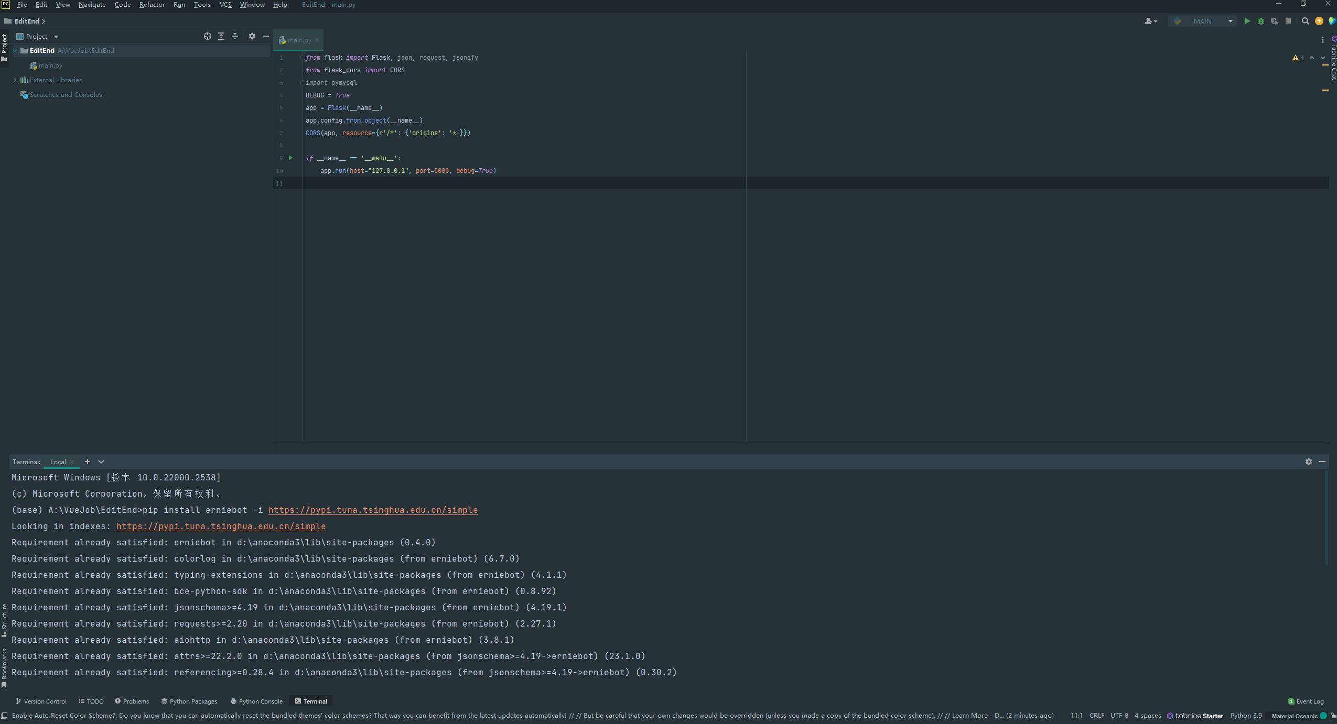The height and width of the screenshot is (724, 1337).
Task: Expand External Libraries node
Action: point(15,80)
